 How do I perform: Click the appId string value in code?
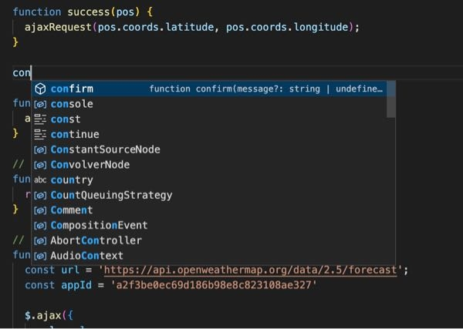[214, 285]
